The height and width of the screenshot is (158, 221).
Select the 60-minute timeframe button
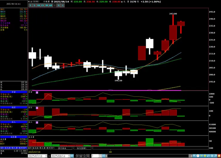point(50,5)
